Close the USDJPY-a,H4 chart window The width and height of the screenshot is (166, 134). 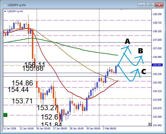tap(159, 5)
